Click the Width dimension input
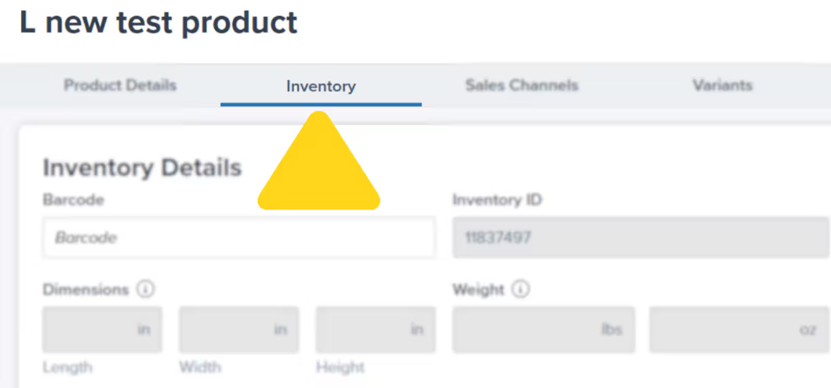The height and width of the screenshot is (388, 831). tap(238, 329)
